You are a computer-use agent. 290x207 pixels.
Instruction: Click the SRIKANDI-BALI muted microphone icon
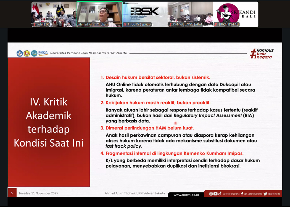216,25
